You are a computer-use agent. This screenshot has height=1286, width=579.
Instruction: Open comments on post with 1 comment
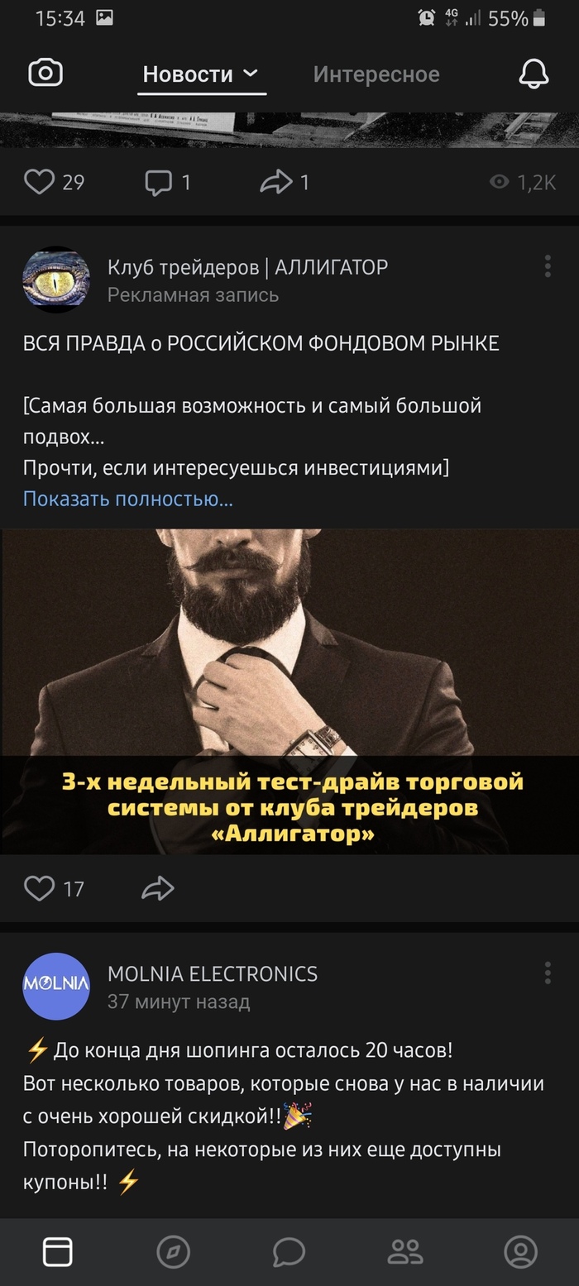[158, 182]
